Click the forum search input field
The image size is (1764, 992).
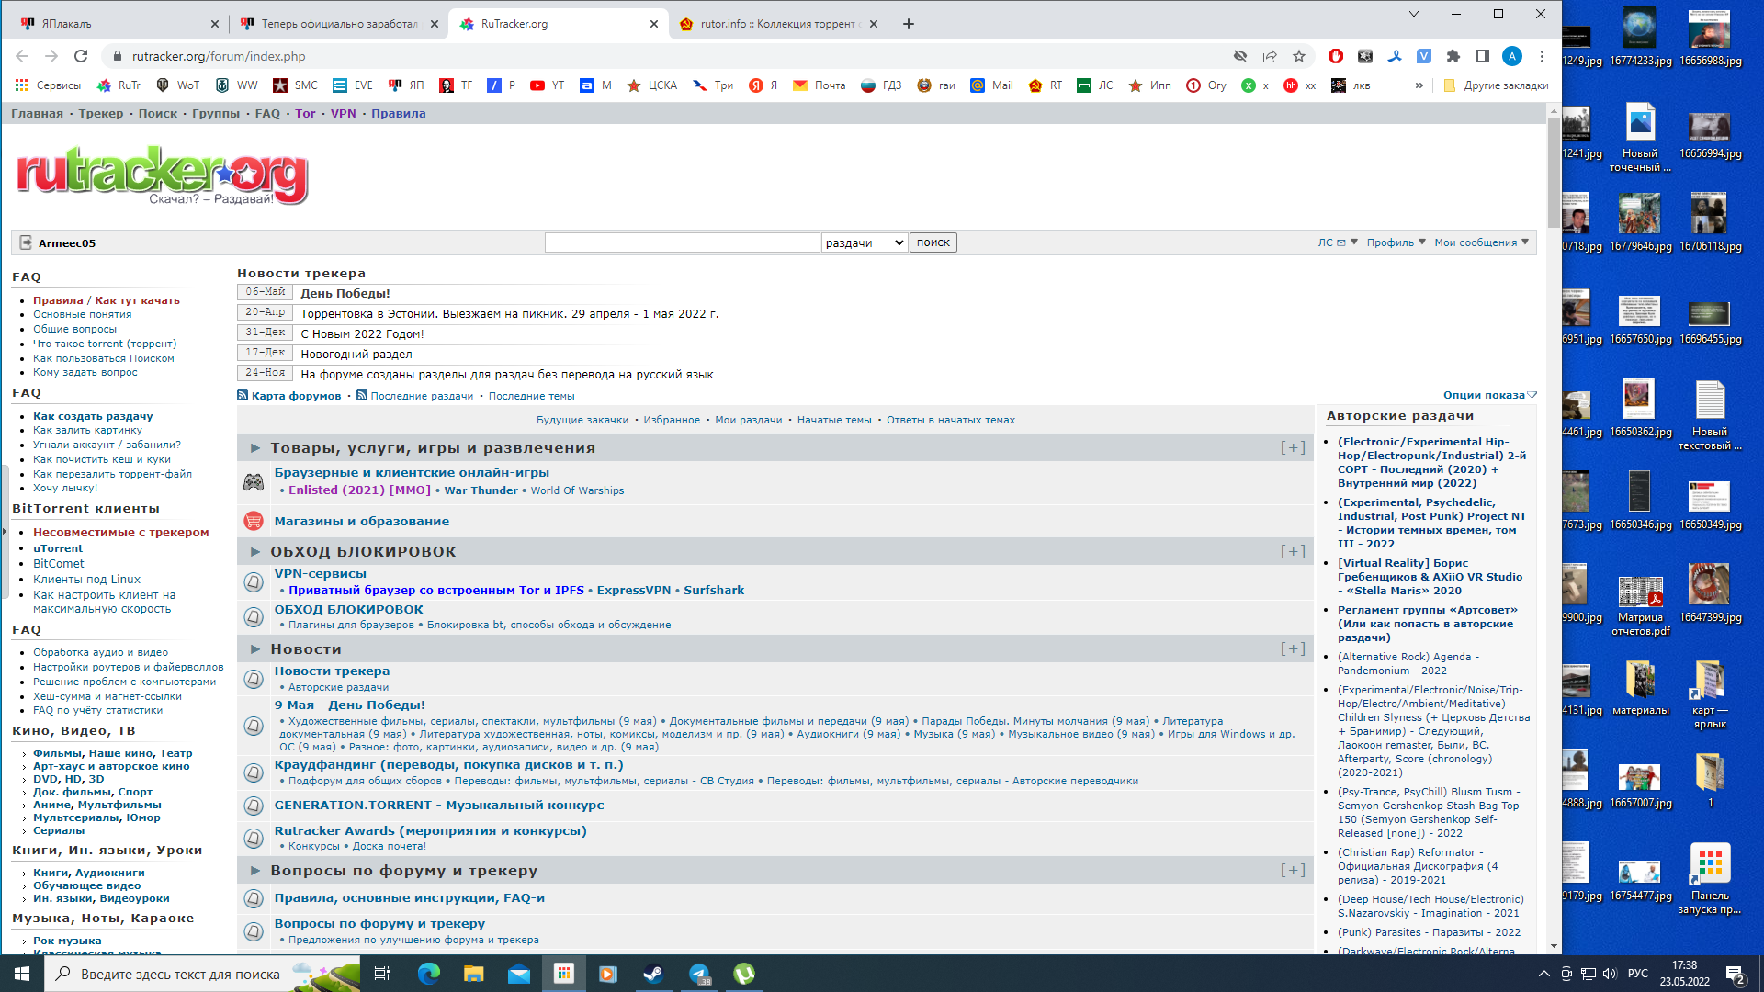click(x=682, y=242)
